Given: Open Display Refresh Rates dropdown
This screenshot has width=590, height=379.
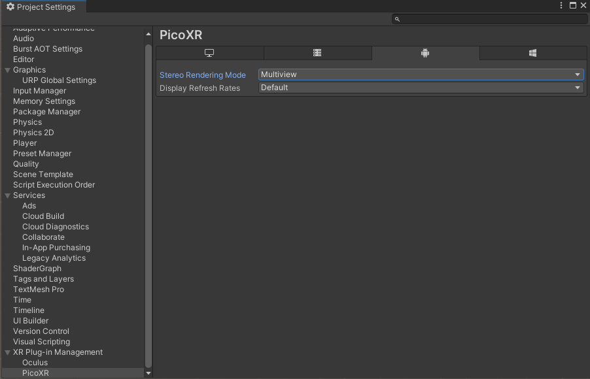Looking at the screenshot, I should coord(421,88).
